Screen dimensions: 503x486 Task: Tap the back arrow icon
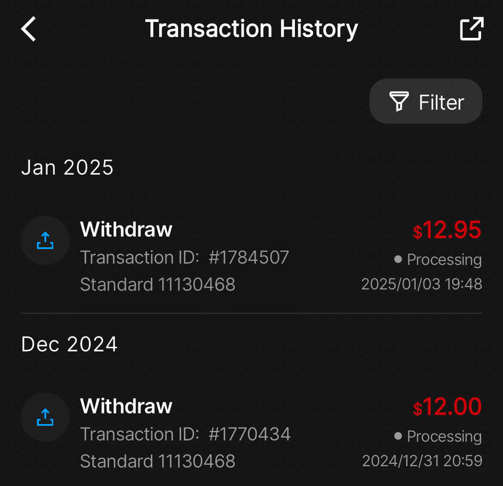(x=29, y=29)
